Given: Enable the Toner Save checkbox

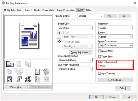Looking at the screenshot, I should [x=99, y=57].
